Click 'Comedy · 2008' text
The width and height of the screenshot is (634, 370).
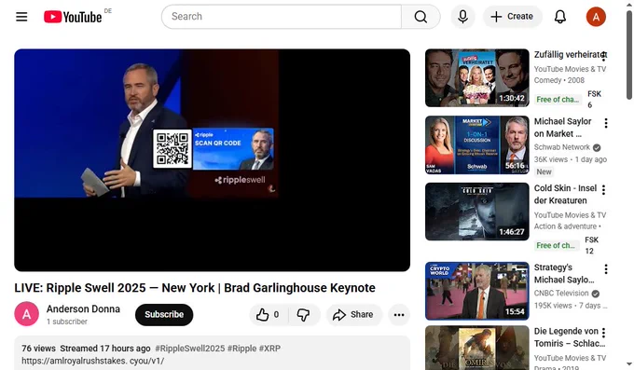click(559, 80)
